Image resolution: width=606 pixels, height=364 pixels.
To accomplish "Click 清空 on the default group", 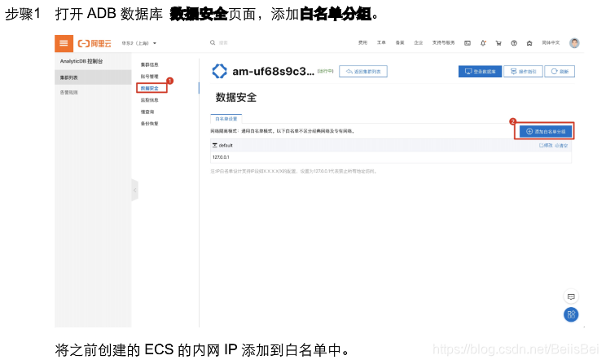I will click(x=561, y=145).
